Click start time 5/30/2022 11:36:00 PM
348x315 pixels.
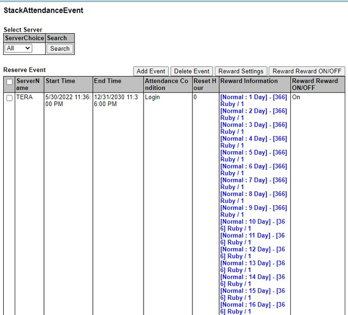coord(68,100)
